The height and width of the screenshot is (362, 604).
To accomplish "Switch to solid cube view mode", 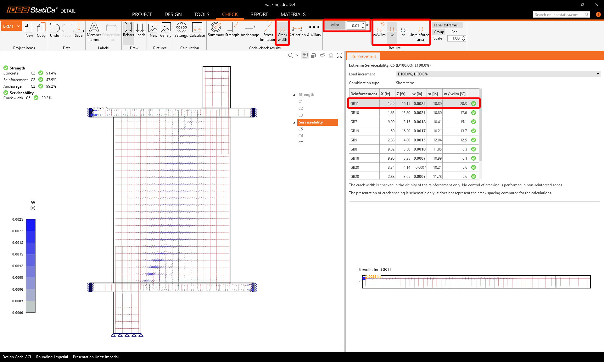I will pyautogui.click(x=314, y=55).
